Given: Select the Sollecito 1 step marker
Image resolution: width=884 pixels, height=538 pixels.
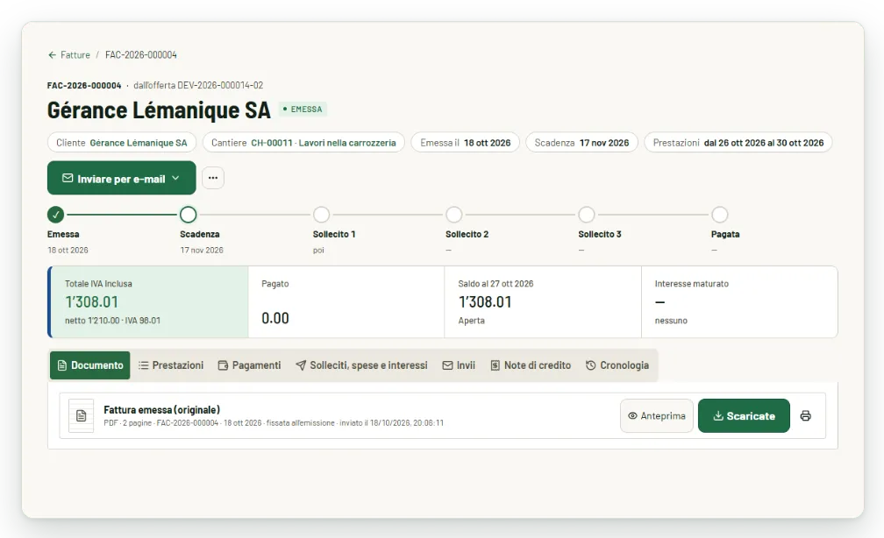Looking at the screenshot, I should [321, 215].
